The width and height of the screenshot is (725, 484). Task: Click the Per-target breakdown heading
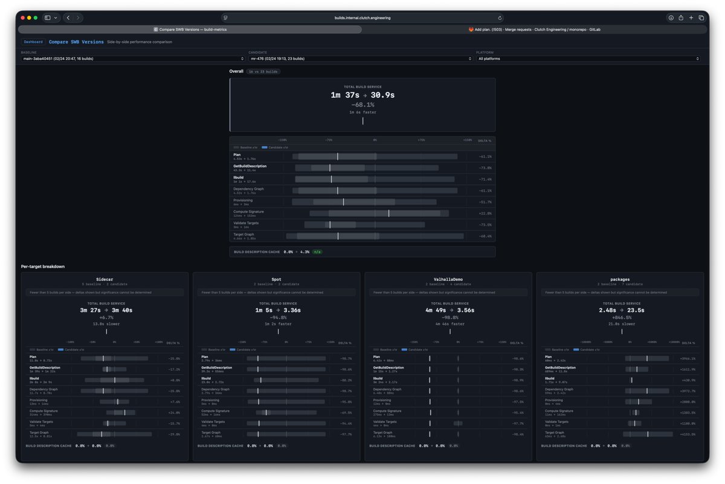(x=43, y=266)
